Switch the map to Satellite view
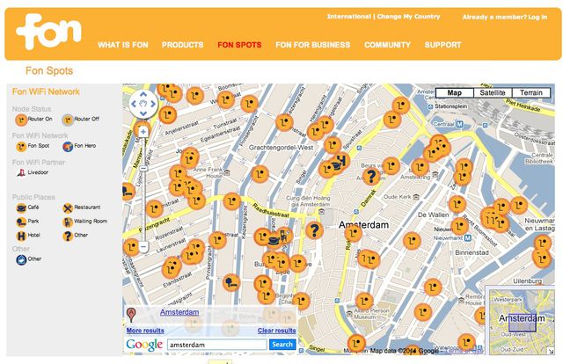The width and height of the screenshot is (563, 364). (493, 92)
